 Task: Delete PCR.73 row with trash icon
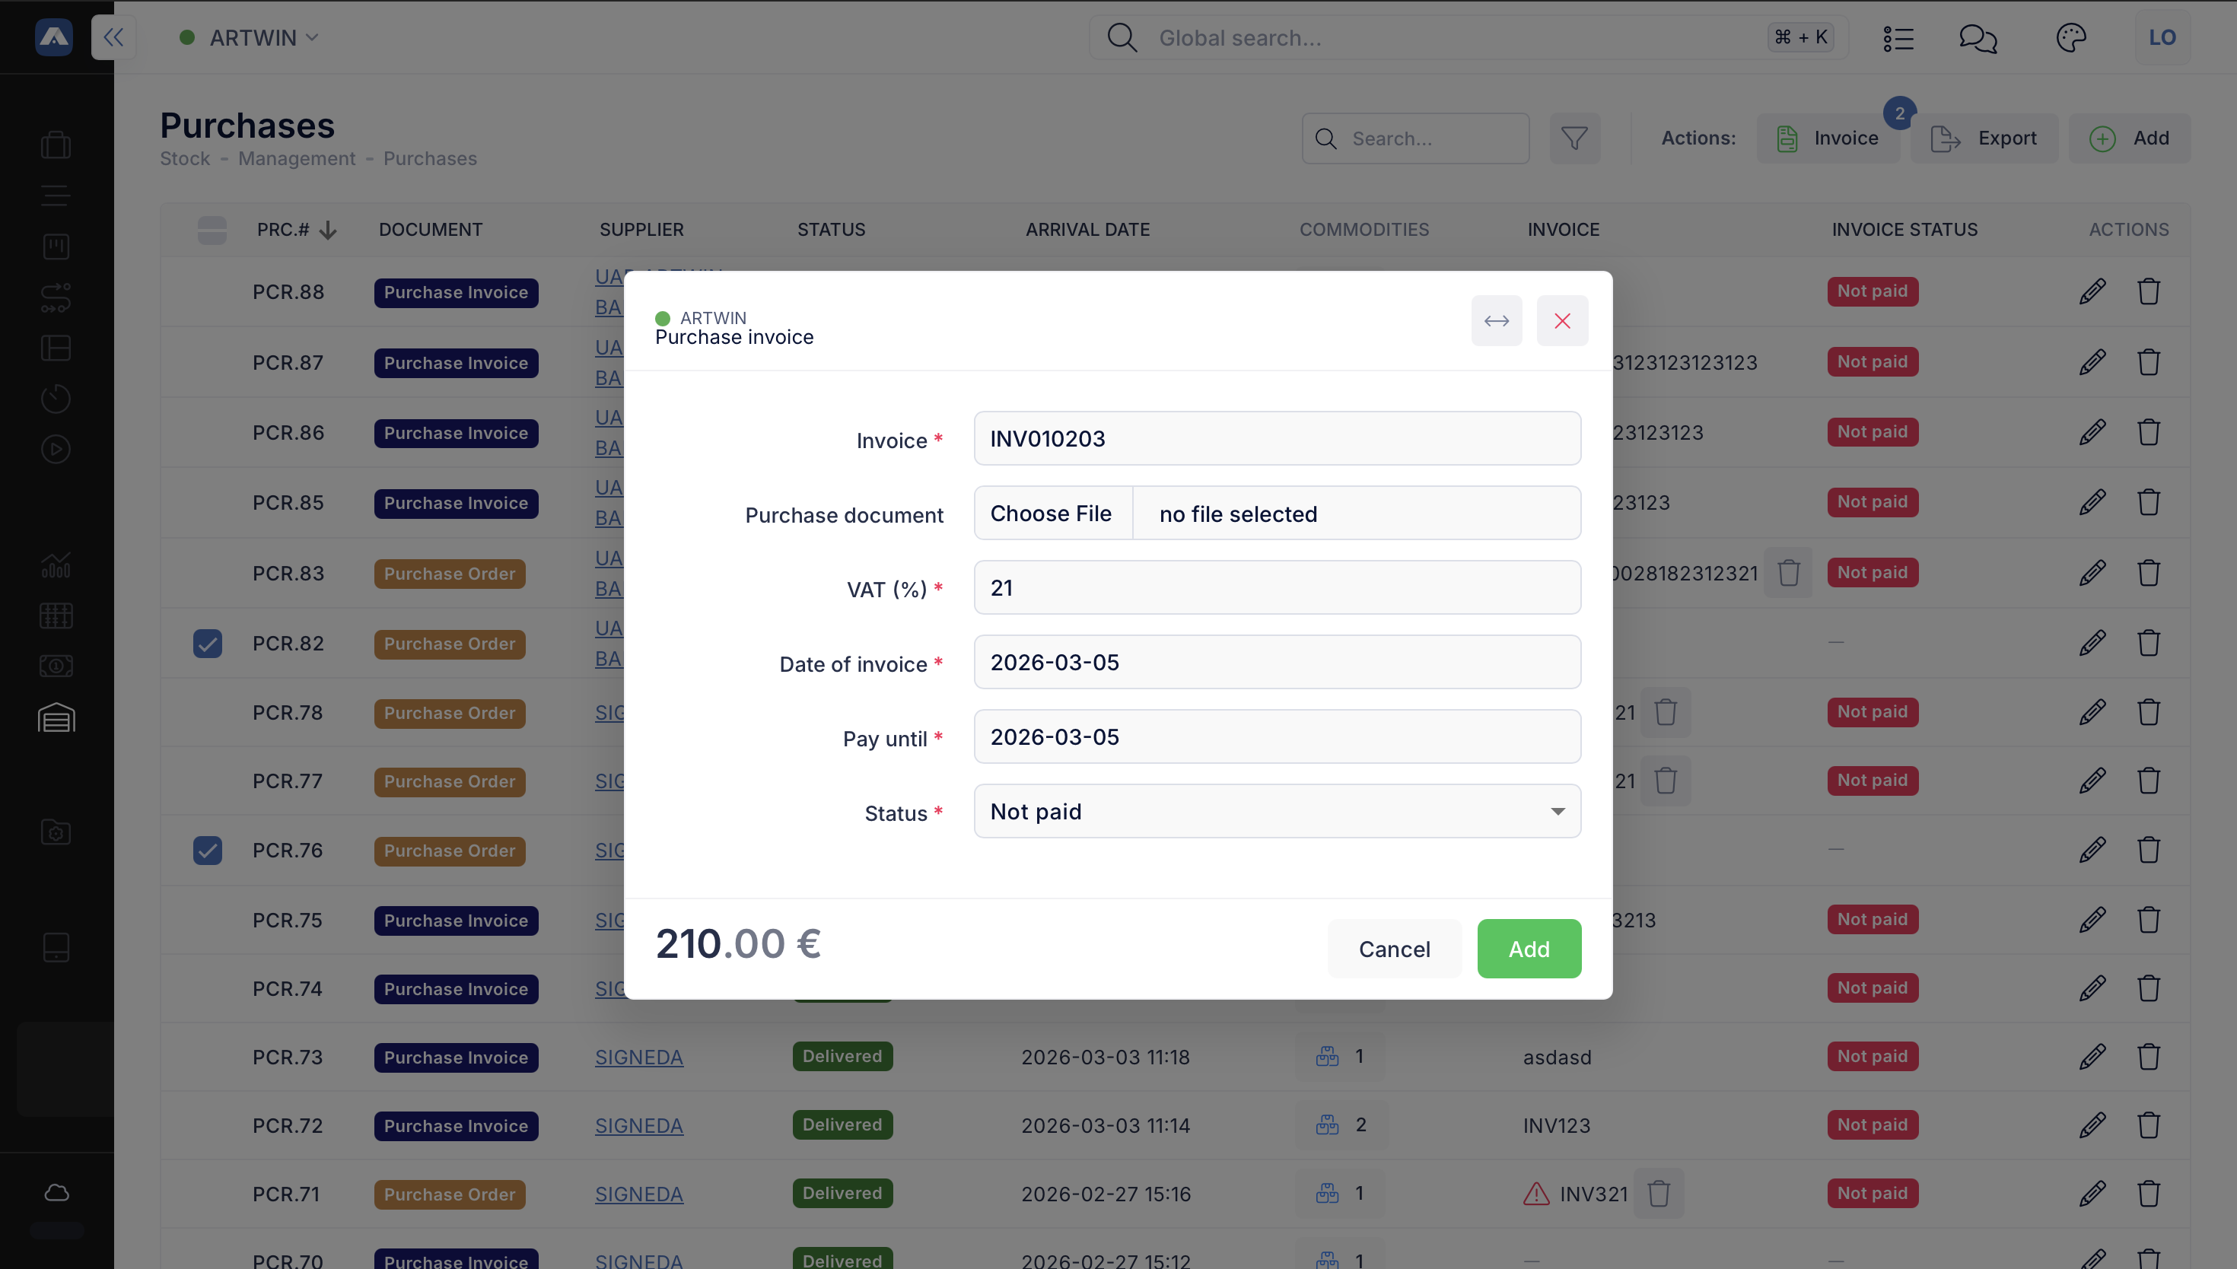click(x=2148, y=1056)
